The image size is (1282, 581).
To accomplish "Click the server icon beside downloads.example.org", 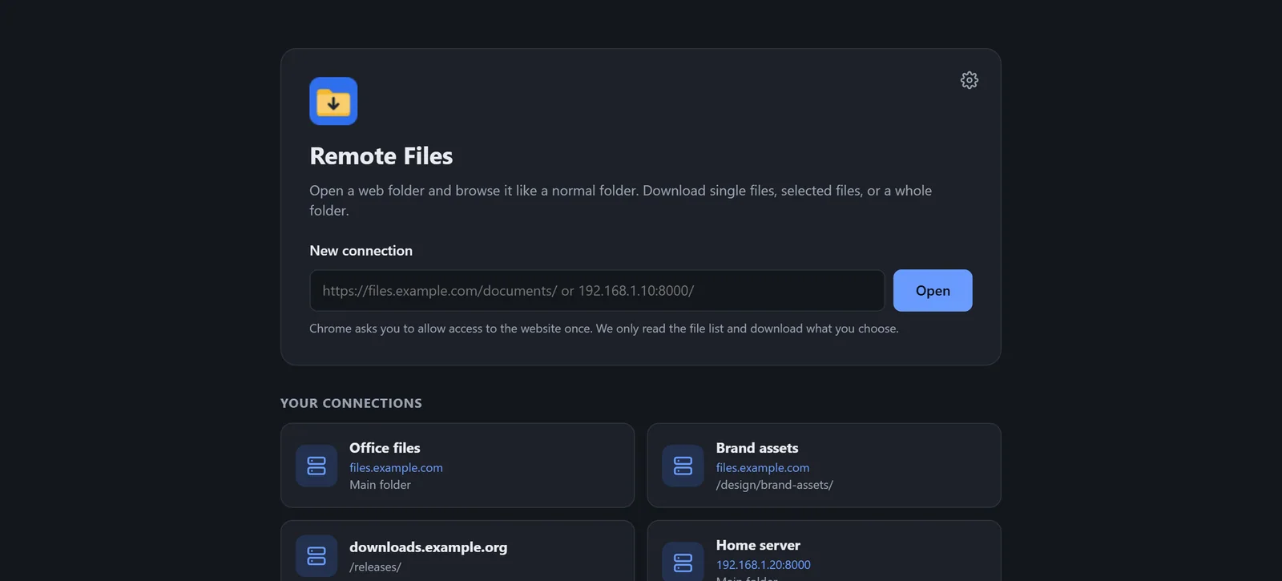I will pyautogui.click(x=316, y=556).
